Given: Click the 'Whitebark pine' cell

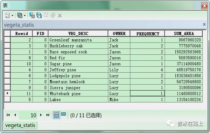Looking at the screenshot, I should (78, 93).
